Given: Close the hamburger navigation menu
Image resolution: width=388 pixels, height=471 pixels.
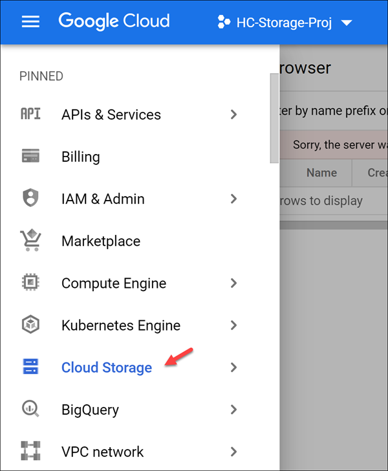Looking at the screenshot, I should click(x=30, y=21).
